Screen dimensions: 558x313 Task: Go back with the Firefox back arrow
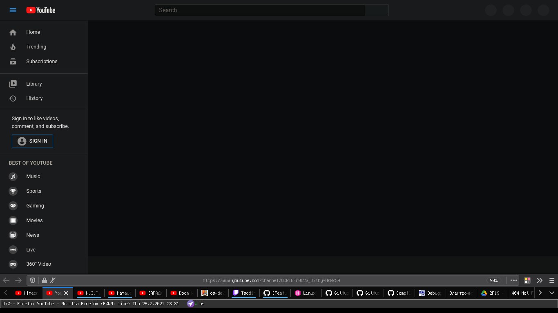coord(6,280)
